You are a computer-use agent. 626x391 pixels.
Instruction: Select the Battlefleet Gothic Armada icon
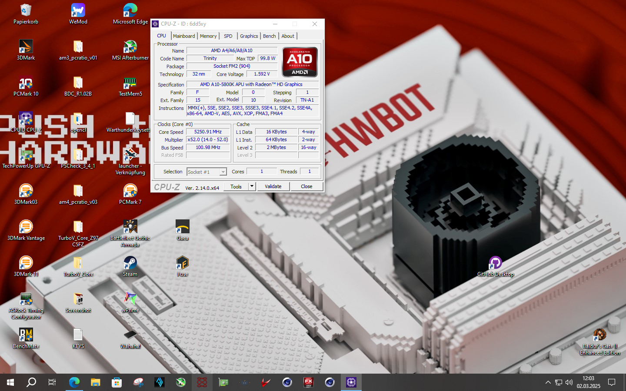point(130,233)
